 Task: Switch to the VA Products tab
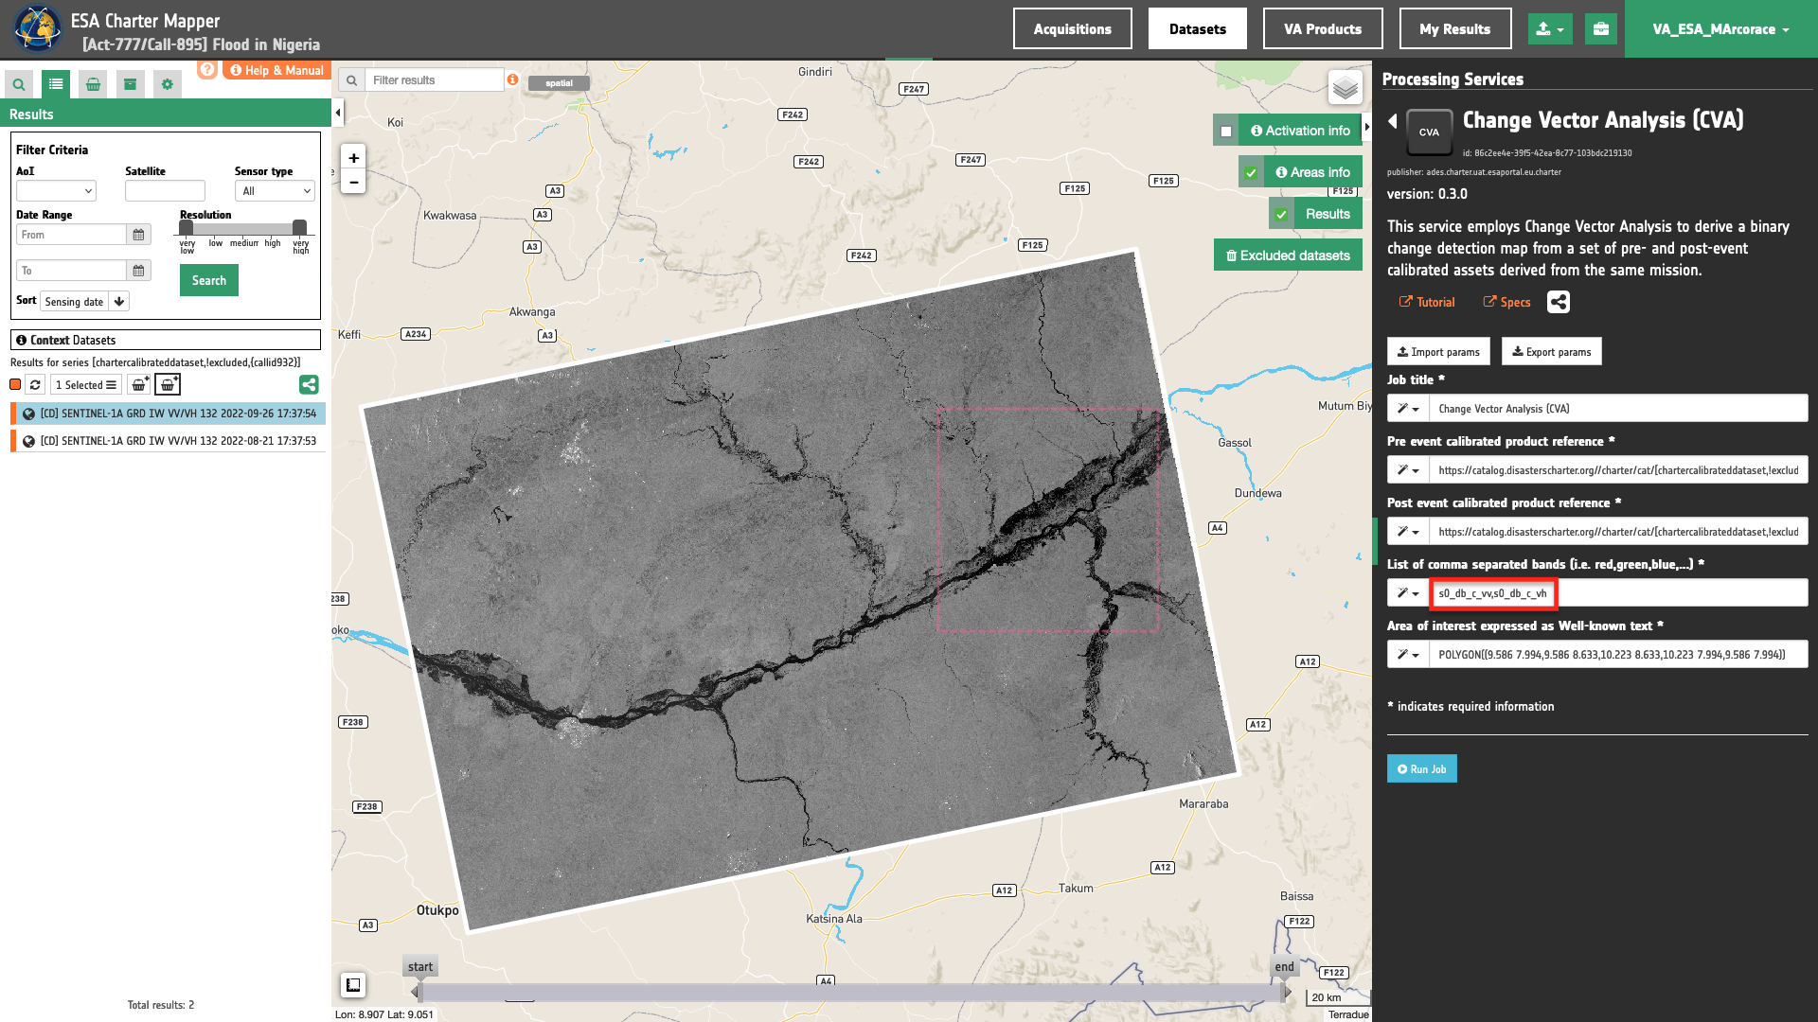pyautogui.click(x=1323, y=29)
